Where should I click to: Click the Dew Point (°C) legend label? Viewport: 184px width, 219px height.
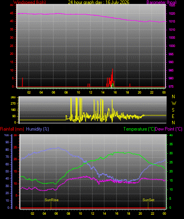click(169, 129)
